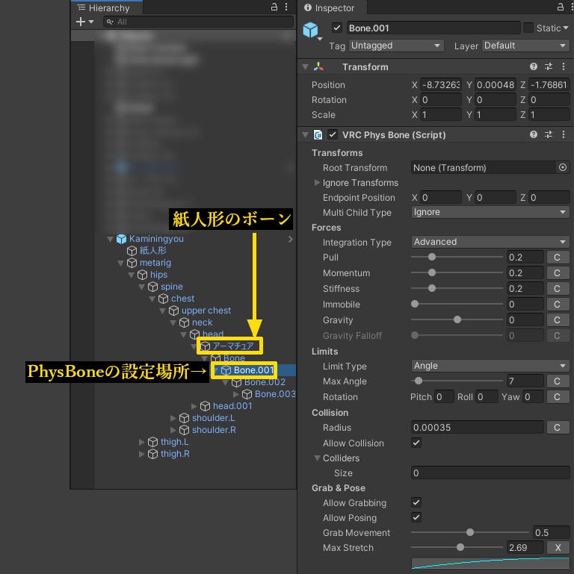Open VRC Phys Bone presets icon
Viewport: 574px width, 574px height.
tap(549, 134)
